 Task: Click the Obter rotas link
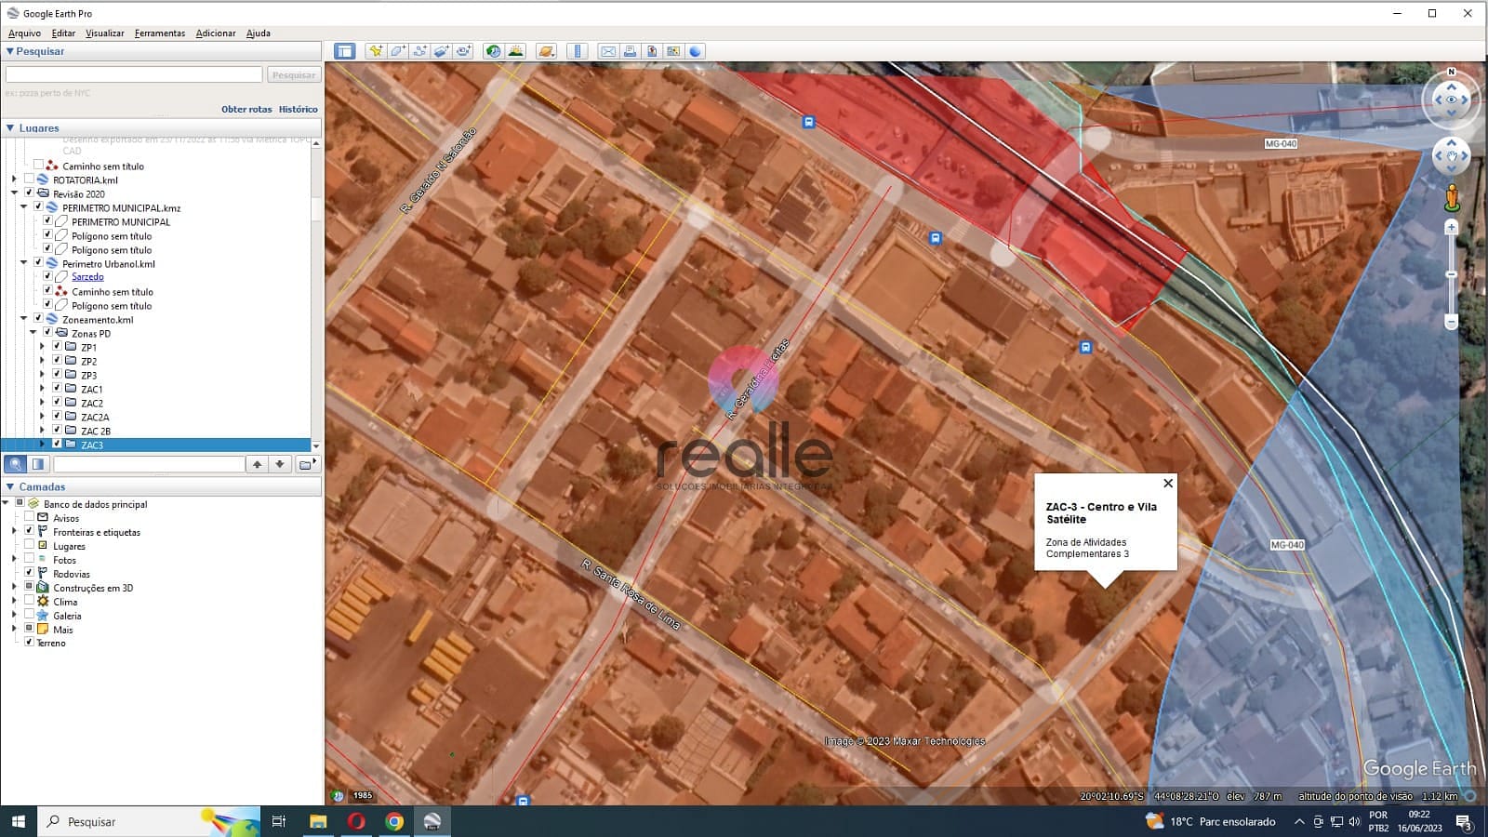(x=246, y=109)
